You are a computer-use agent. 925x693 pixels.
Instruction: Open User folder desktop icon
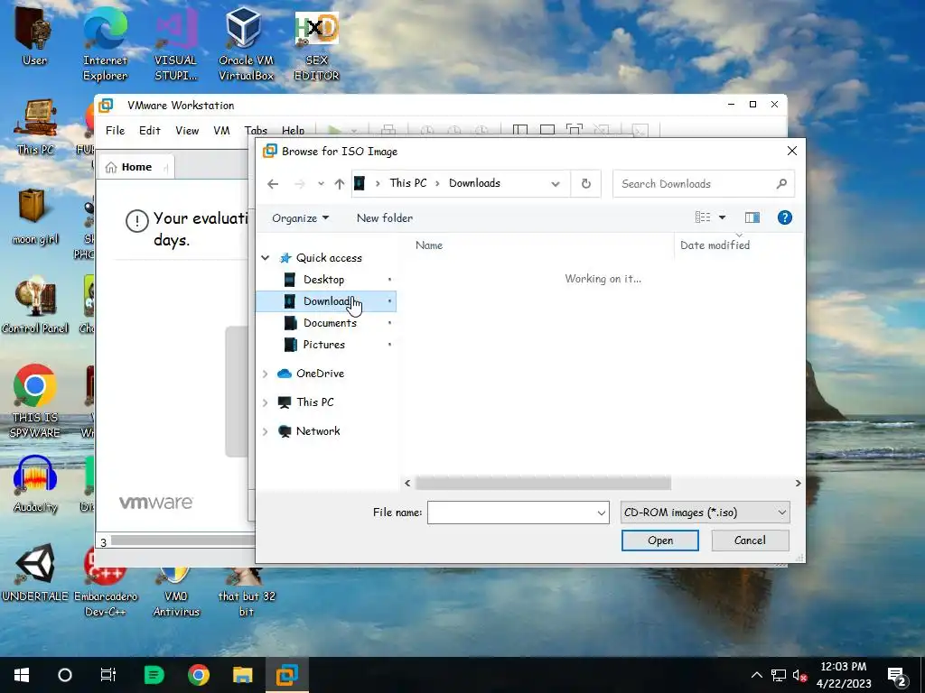tap(34, 36)
